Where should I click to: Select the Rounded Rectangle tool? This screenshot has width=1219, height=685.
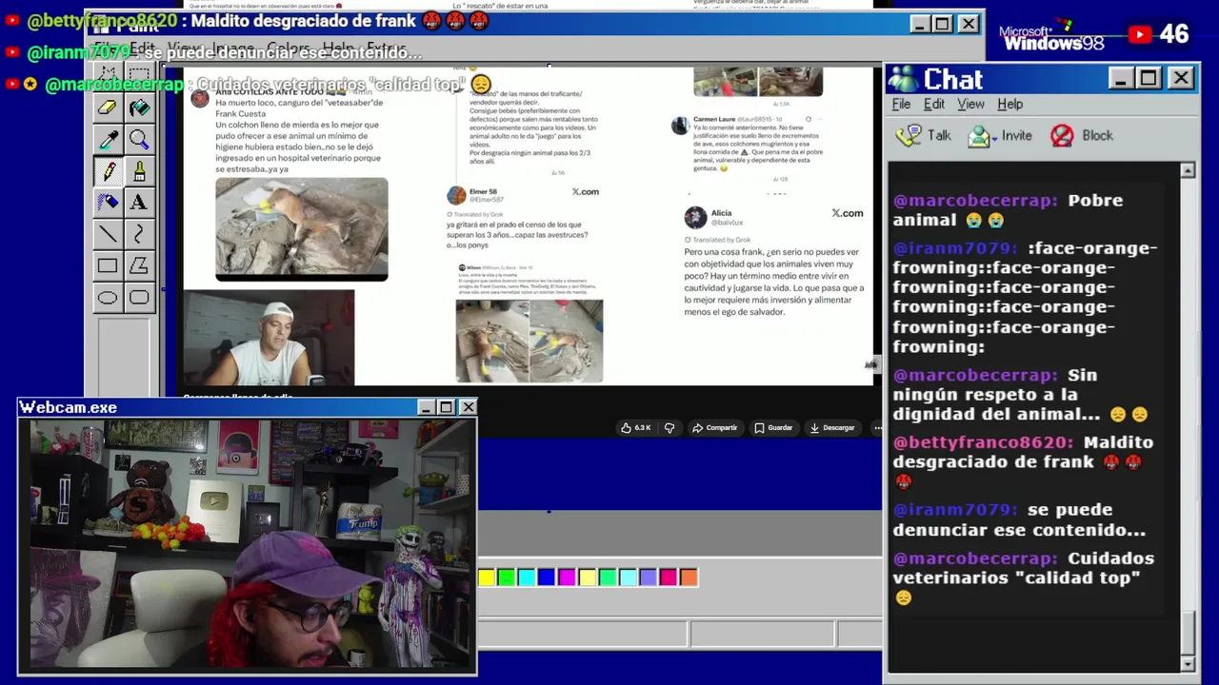tap(139, 298)
